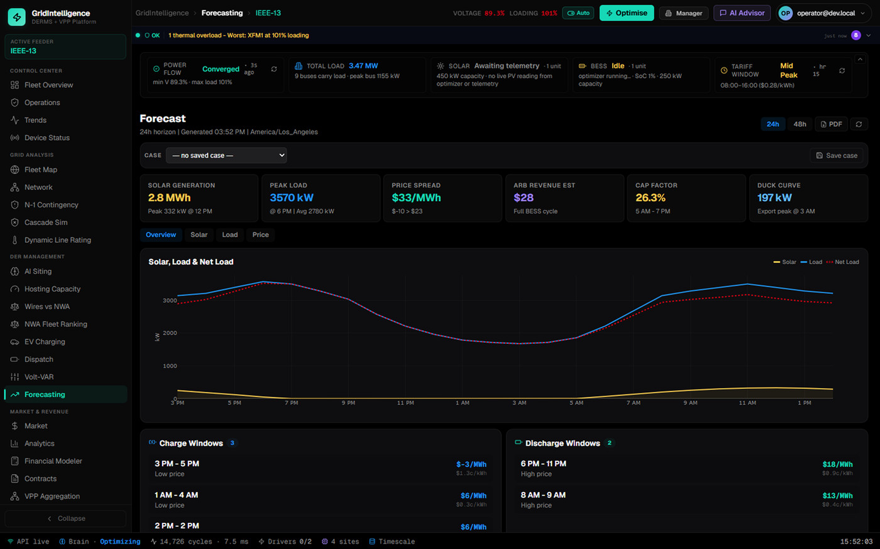The width and height of the screenshot is (880, 549).
Task: Select the 1 AM - 4 AM charge window
Action: pos(320,499)
